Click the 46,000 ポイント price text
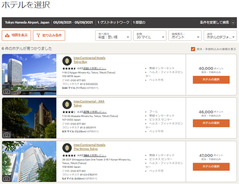This screenshot has width=239, height=184. pos(211,112)
